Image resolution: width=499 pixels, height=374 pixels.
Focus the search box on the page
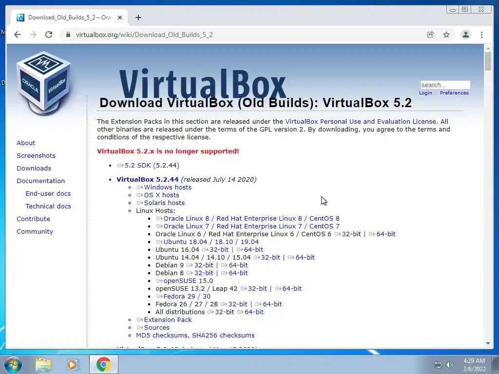click(x=445, y=85)
